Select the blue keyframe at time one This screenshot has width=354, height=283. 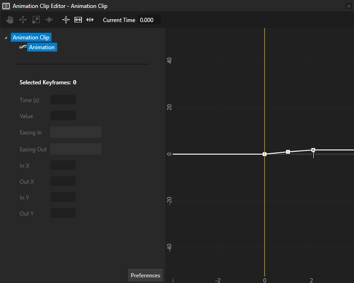click(x=288, y=152)
